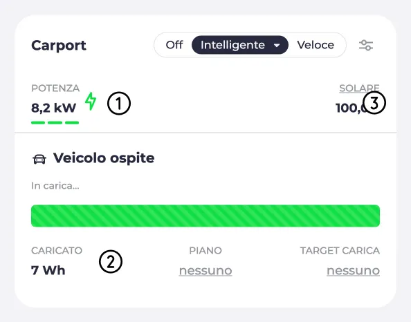Click the car icon beside Veicolo ospite

(39, 159)
